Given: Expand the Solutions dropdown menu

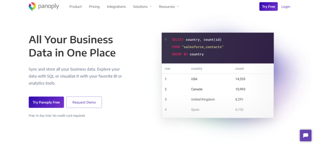Looking at the screenshot, I should 142,7.
